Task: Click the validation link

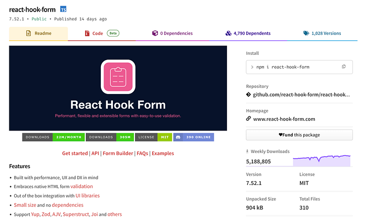Action: point(82,187)
